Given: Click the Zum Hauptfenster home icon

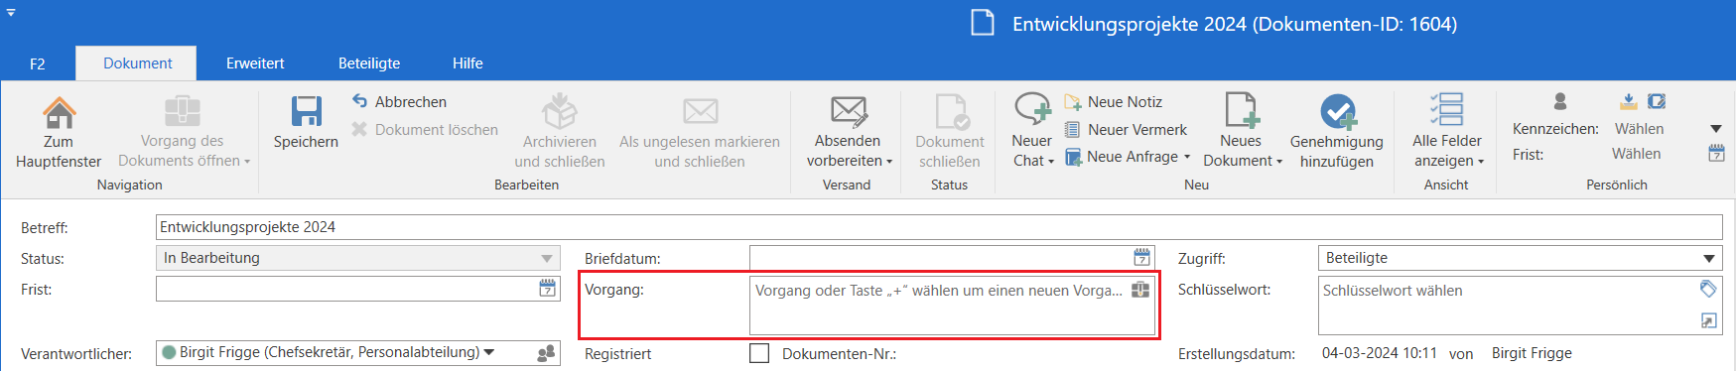Looking at the screenshot, I should point(59,112).
